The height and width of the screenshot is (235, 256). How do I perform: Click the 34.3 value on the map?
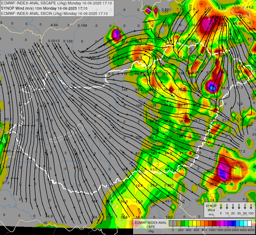click(x=110, y=74)
